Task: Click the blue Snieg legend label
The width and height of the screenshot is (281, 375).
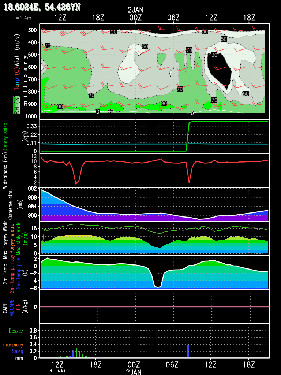Action: (x=17, y=352)
